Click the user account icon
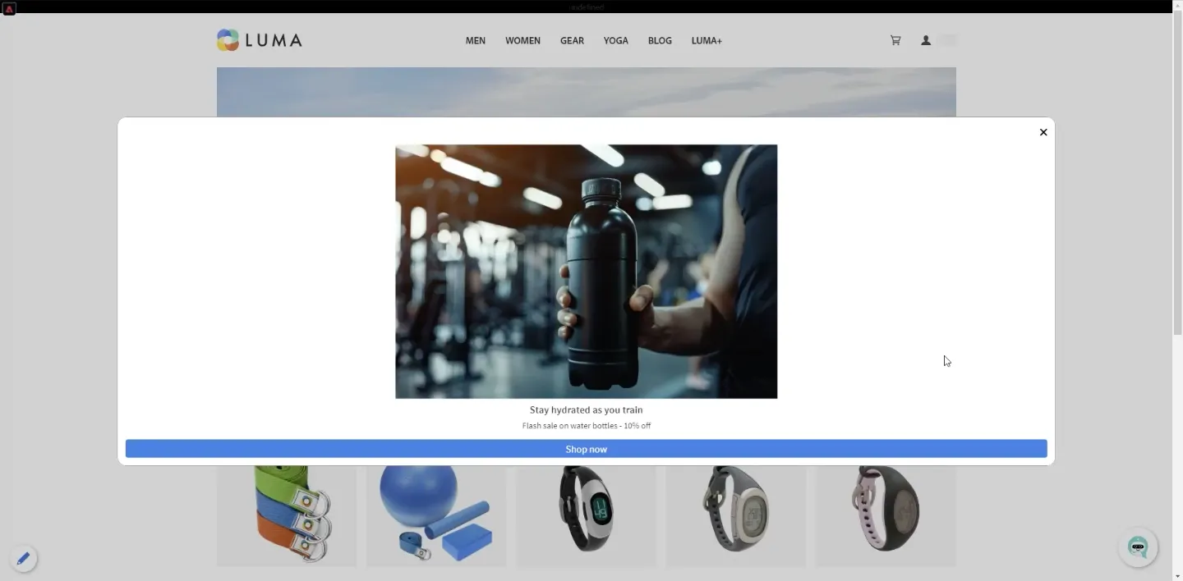Viewport: 1183px width, 581px height. click(x=926, y=40)
